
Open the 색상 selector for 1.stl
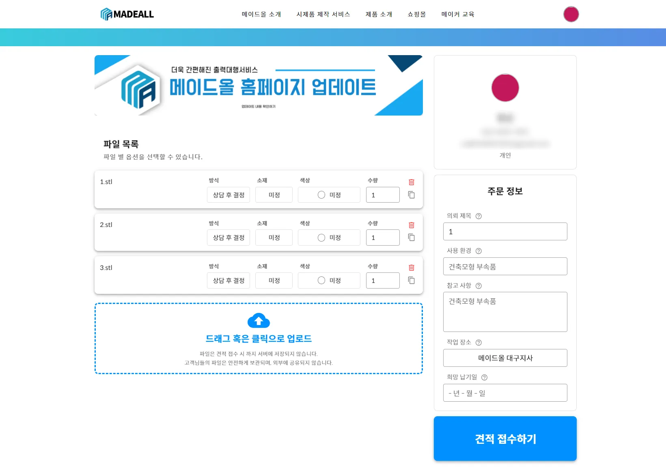point(329,195)
